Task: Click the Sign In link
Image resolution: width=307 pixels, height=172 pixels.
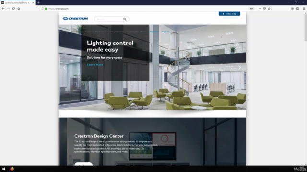Action: 165,32
